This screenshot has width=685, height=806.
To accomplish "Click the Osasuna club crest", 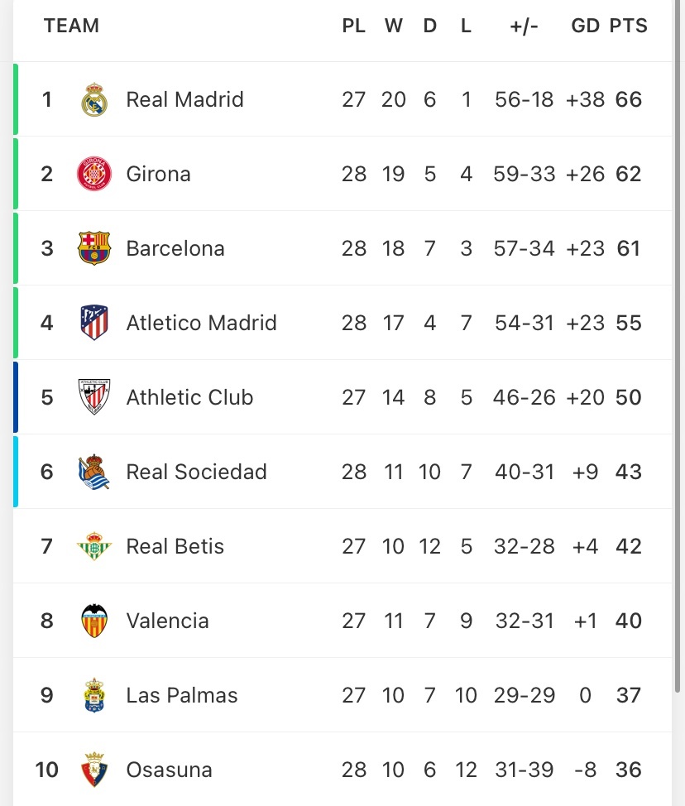I will (x=93, y=770).
